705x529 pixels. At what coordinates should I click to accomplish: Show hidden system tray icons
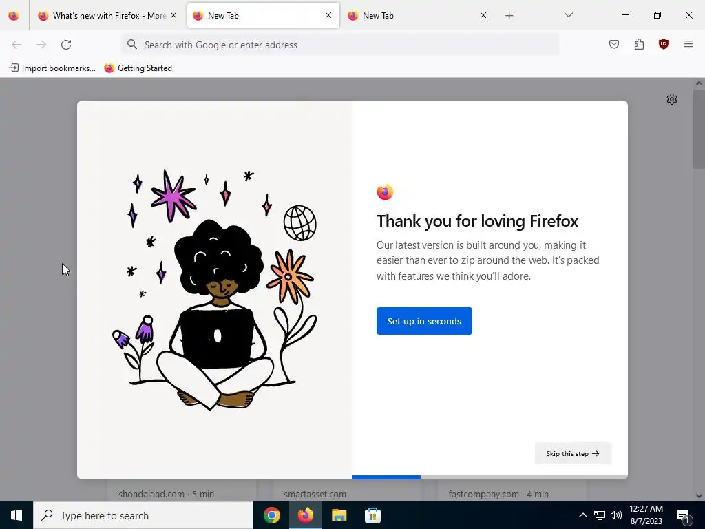(582, 515)
